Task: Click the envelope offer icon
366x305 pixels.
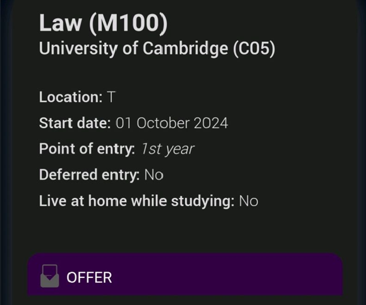Action: point(50,276)
